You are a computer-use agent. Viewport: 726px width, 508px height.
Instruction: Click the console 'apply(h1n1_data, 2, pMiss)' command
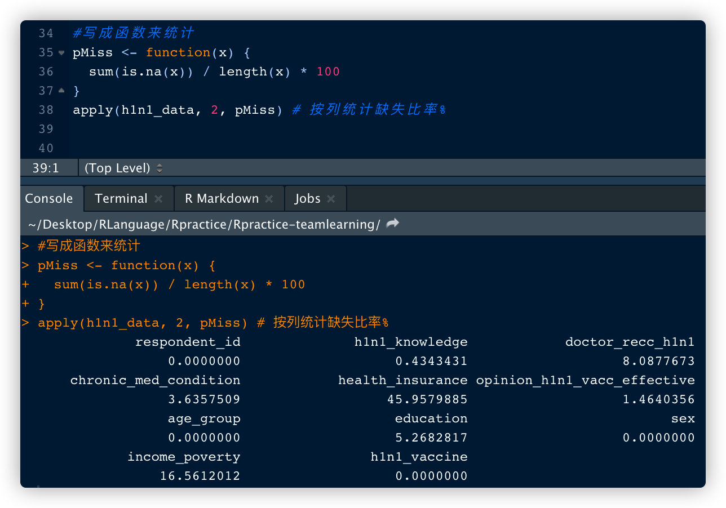pos(143,323)
